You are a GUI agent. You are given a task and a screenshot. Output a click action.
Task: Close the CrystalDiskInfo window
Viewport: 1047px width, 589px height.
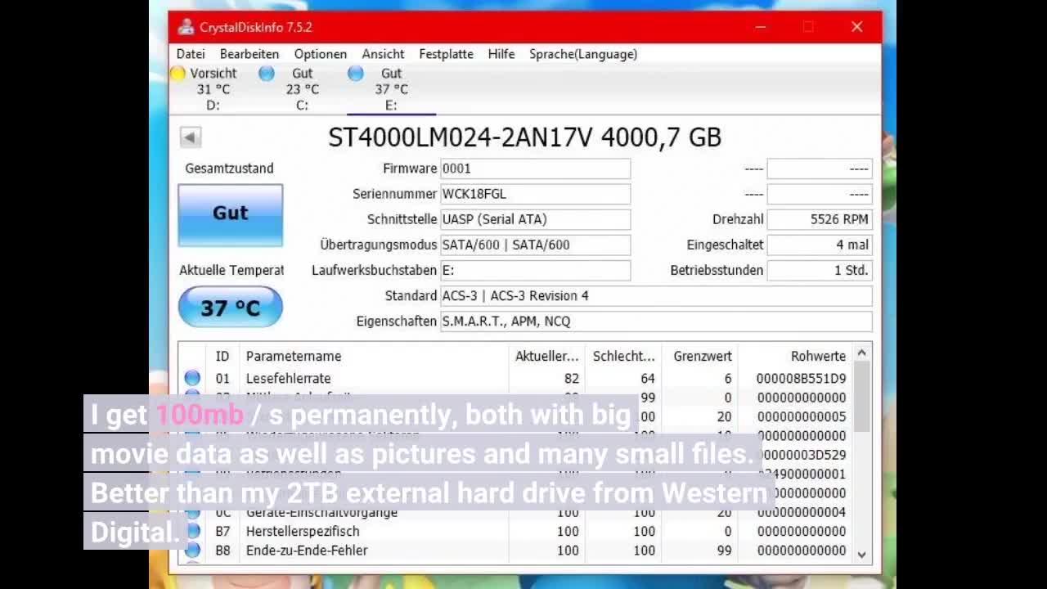(x=856, y=27)
